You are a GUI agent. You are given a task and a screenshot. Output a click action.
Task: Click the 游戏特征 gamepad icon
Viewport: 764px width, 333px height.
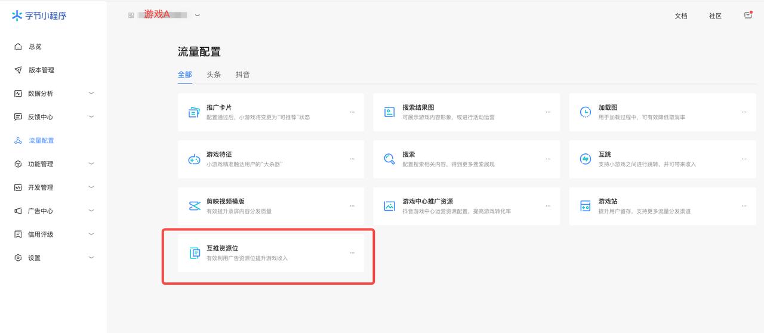click(194, 159)
